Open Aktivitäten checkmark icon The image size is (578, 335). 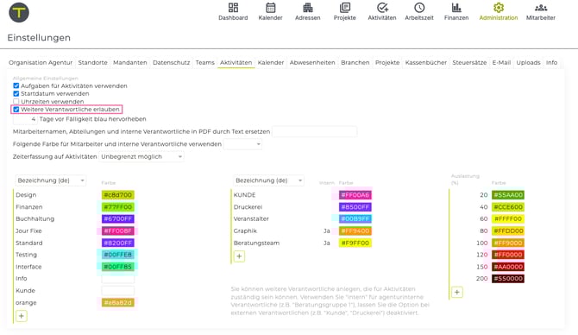click(382, 8)
